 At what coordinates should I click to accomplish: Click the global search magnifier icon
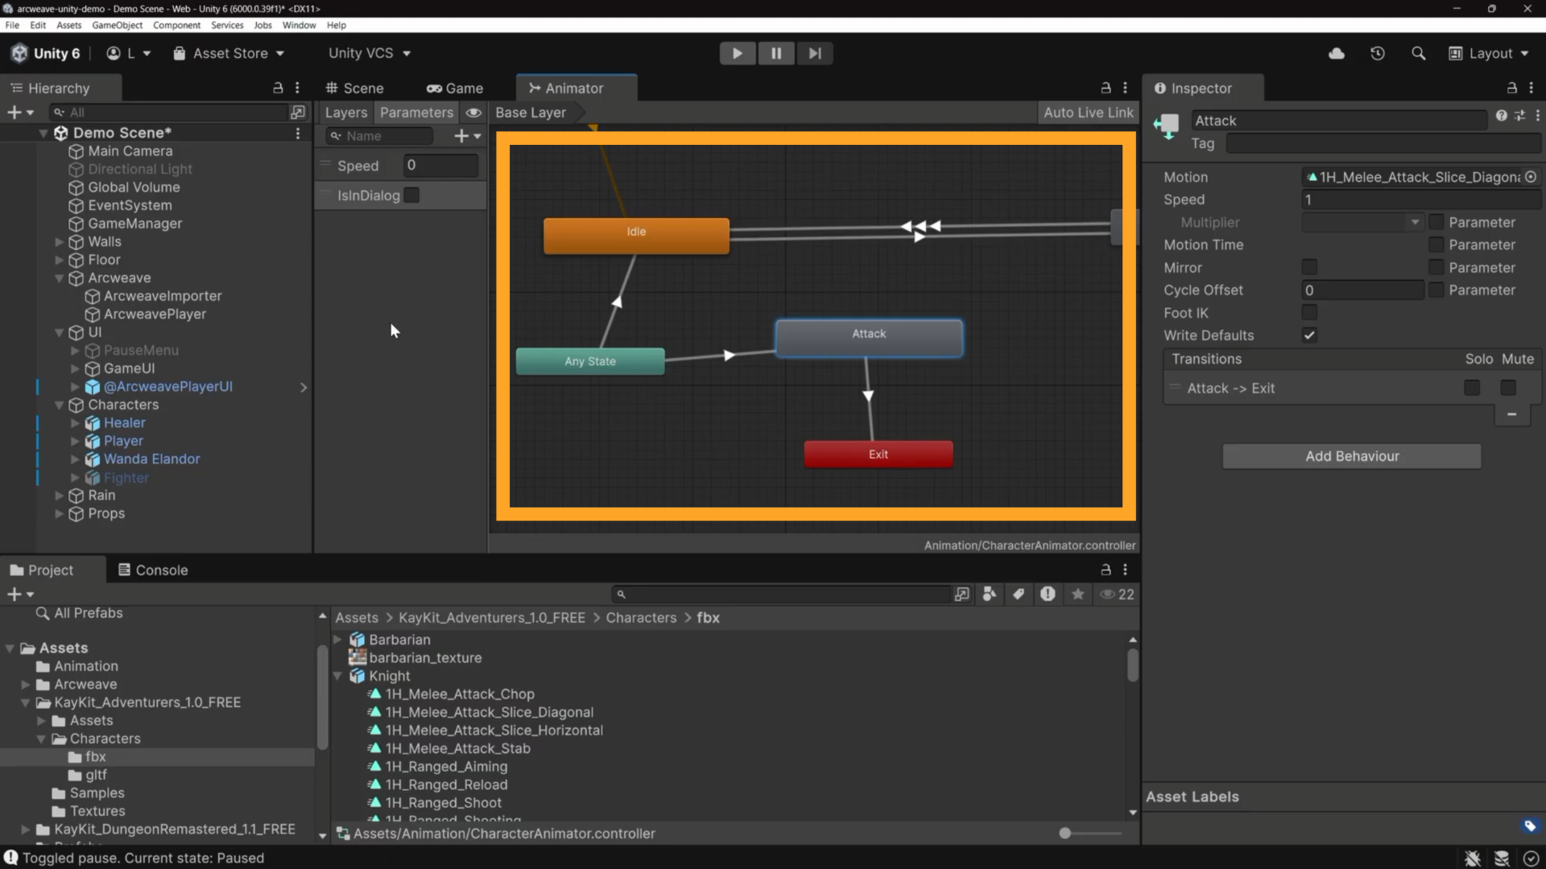[x=1418, y=53]
